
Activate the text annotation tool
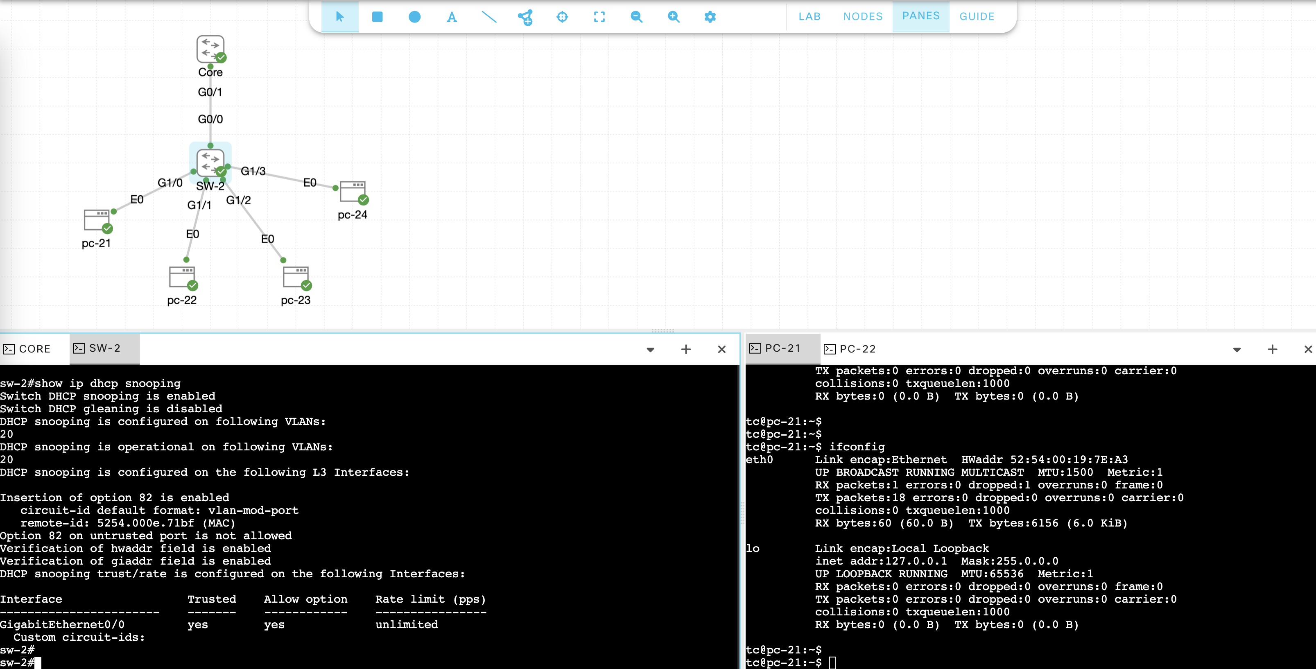click(452, 17)
